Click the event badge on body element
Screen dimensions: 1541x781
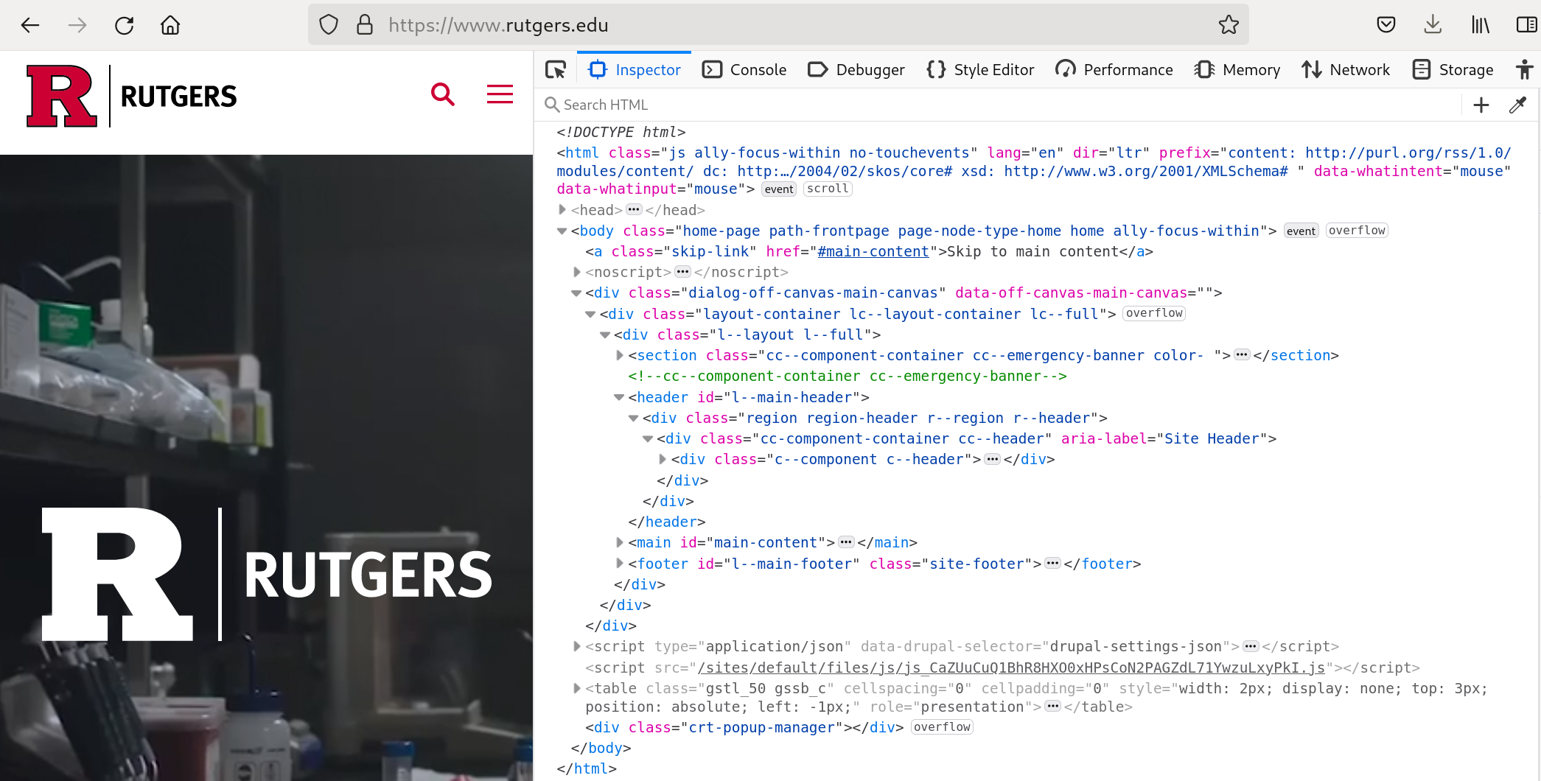[1301, 231]
